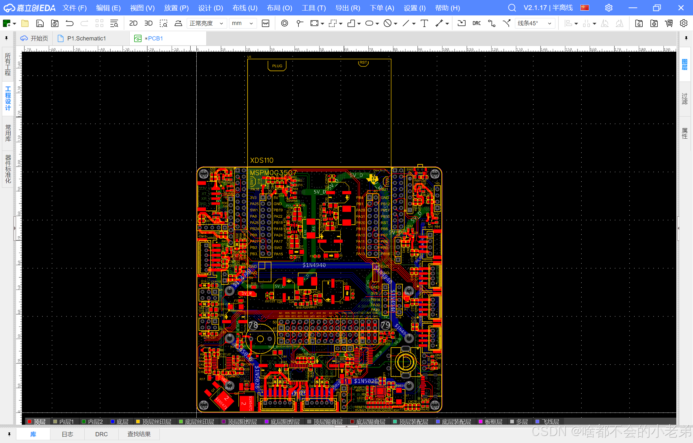Viewport: 693px width, 443px height.
Task: Select the 底层 bottom layer
Action: pyautogui.click(x=119, y=421)
